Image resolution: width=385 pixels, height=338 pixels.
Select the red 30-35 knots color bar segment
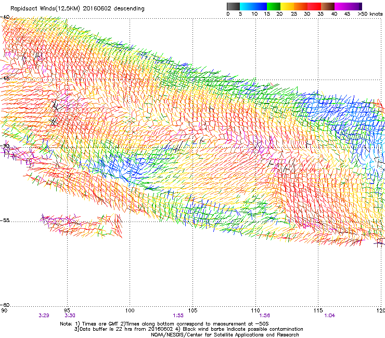[314, 6]
